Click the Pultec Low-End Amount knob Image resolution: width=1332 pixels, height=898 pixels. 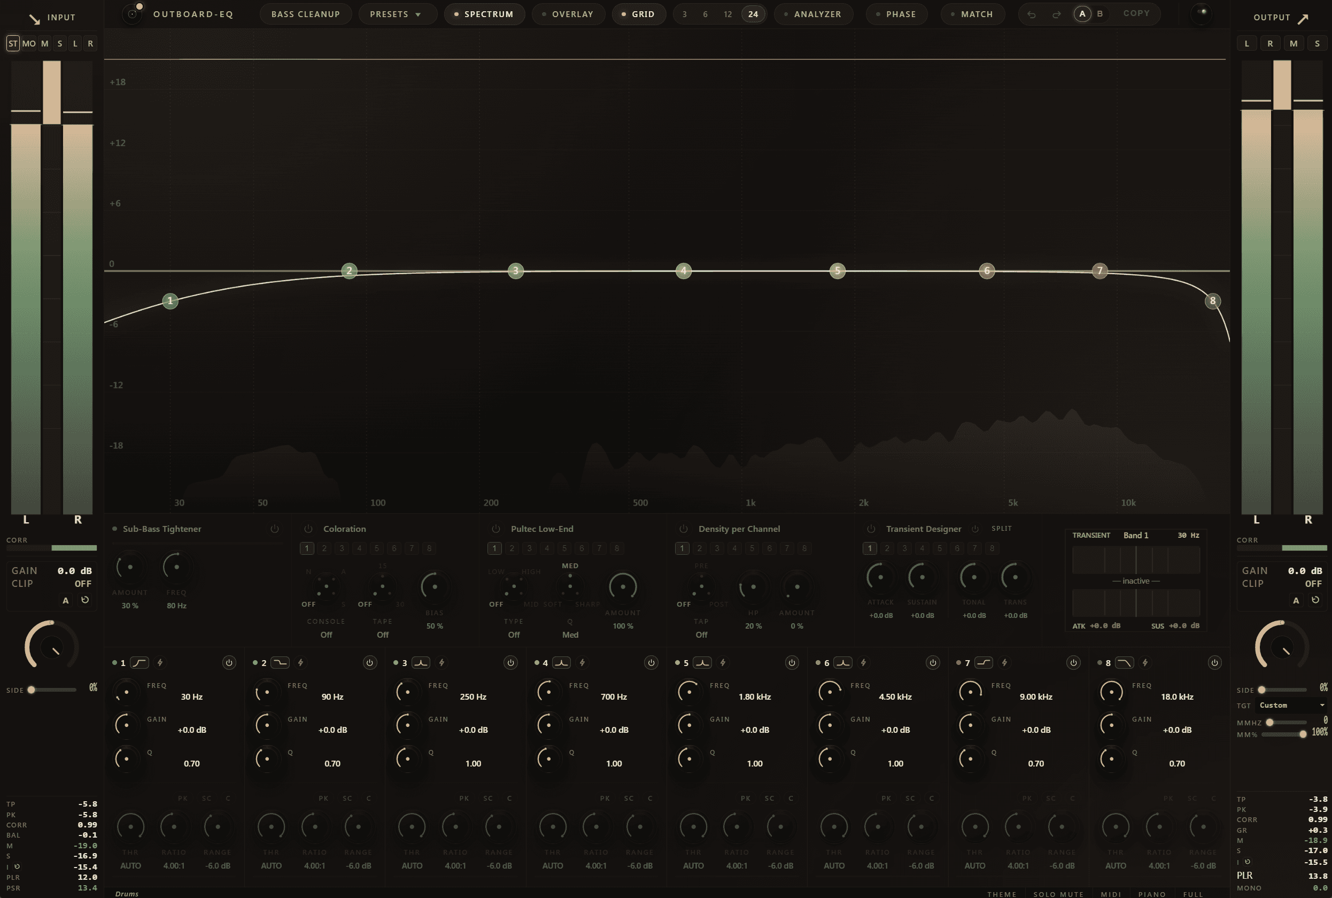pyautogui.click(x=623, y=586)
